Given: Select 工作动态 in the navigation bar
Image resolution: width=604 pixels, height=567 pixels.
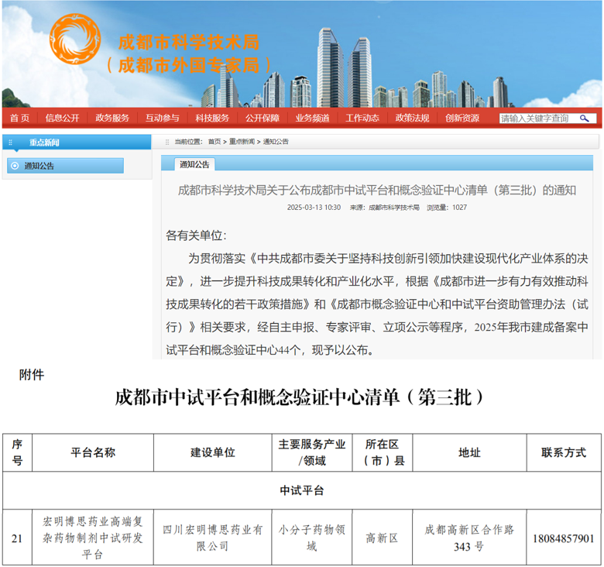Looking at the screenshot, I should (x=362, y=119).
